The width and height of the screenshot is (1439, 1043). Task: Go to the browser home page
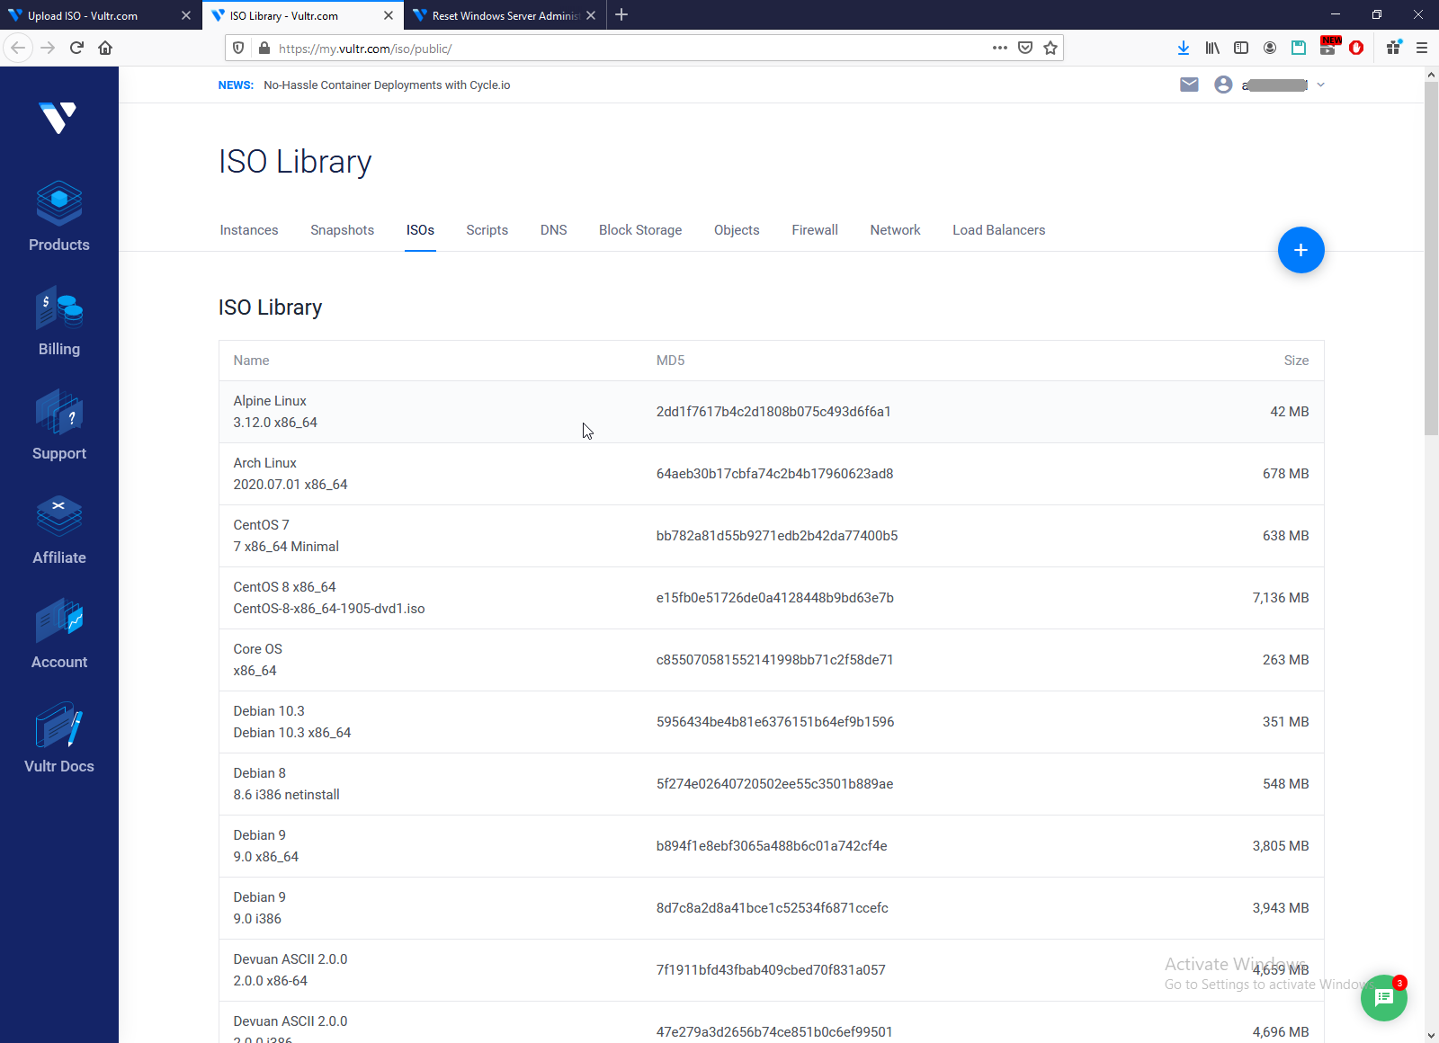tap(105, 48)
